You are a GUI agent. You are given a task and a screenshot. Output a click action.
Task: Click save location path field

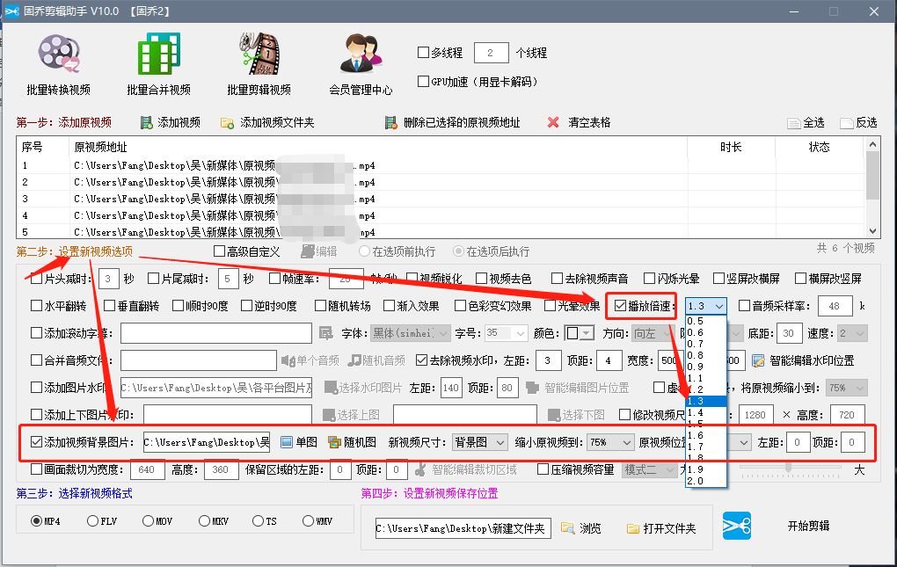tap(463, 528)
